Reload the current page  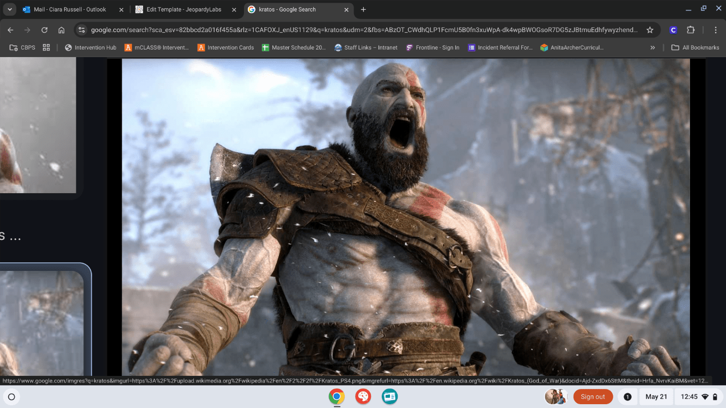point(45,30)
